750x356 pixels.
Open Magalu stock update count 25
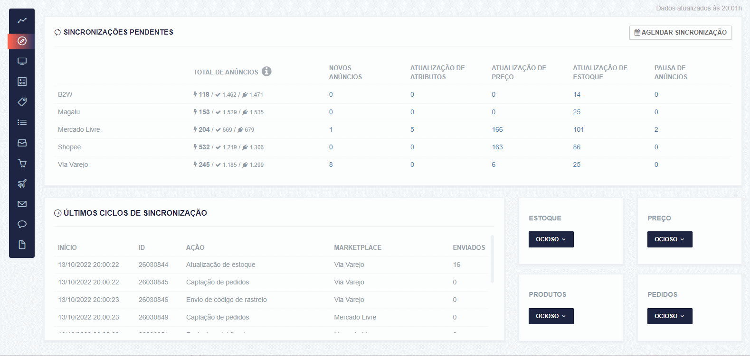pos(577,112)
